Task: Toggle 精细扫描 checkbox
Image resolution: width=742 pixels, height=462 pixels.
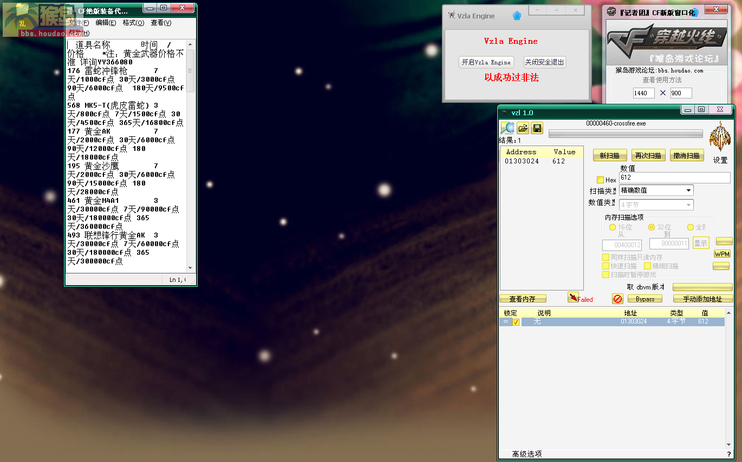Action: pyautogui.click(x=647, y=266)
